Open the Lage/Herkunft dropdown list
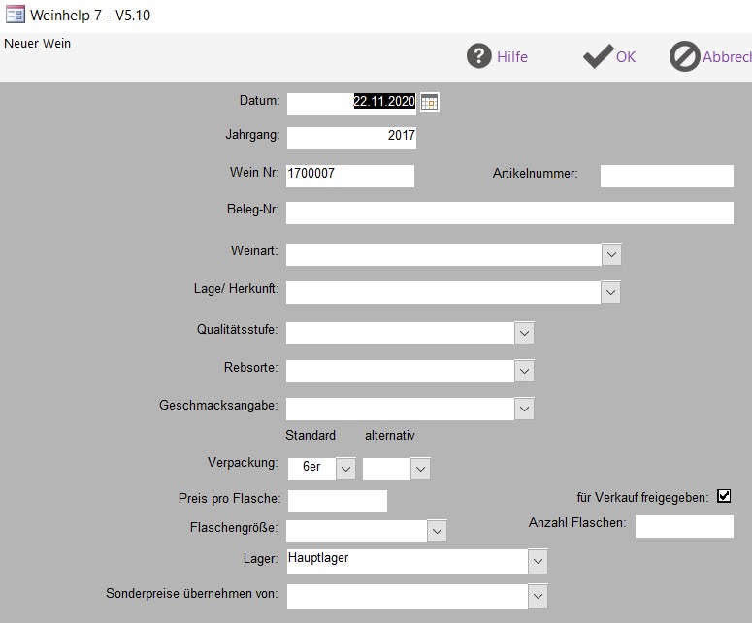The height and width of the screenshot is (623, 752). (x=611, y=291)
